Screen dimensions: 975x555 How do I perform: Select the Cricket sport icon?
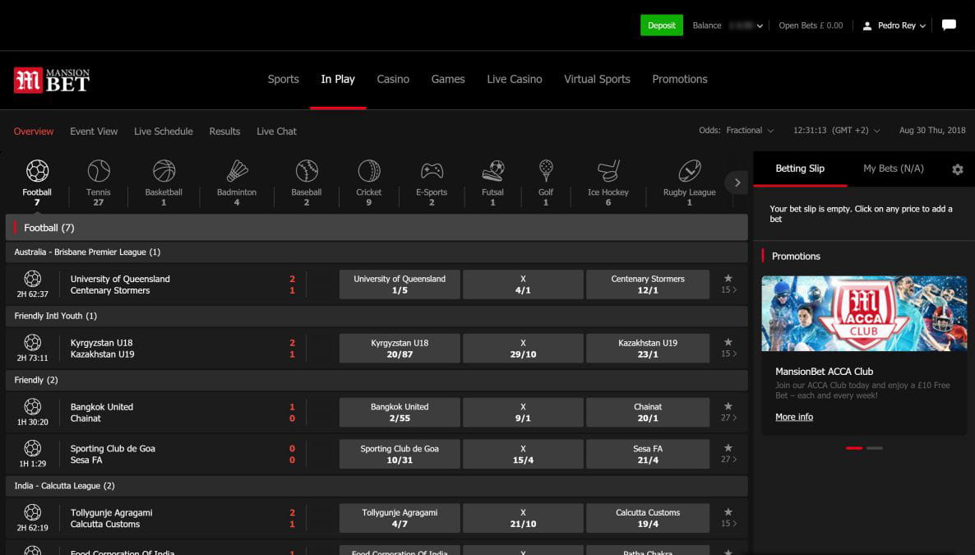tap(369, 170)
